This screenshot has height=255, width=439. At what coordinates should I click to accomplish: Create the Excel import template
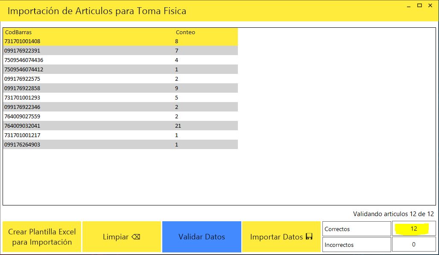[x=42, y=237]
